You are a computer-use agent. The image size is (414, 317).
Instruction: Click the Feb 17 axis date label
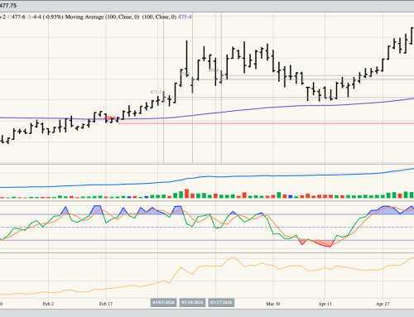pyautogui.click(x=106, y=304)
